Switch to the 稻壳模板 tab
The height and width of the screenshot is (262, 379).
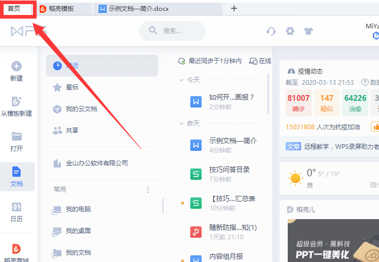coord(63,8)
